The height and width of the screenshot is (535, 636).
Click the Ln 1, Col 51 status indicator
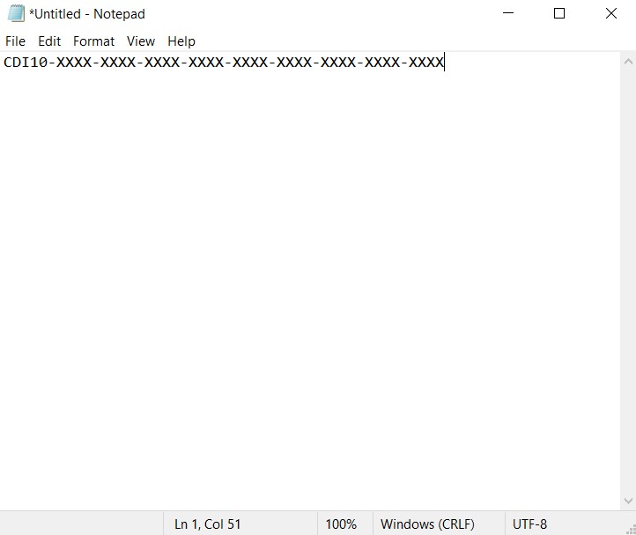[x=207, y=524]
